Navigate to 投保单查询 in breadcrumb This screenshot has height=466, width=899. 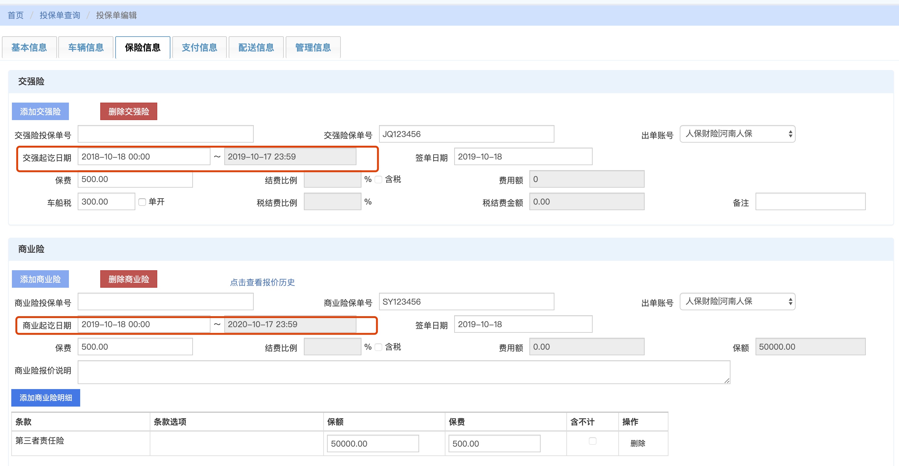point(60,15)
